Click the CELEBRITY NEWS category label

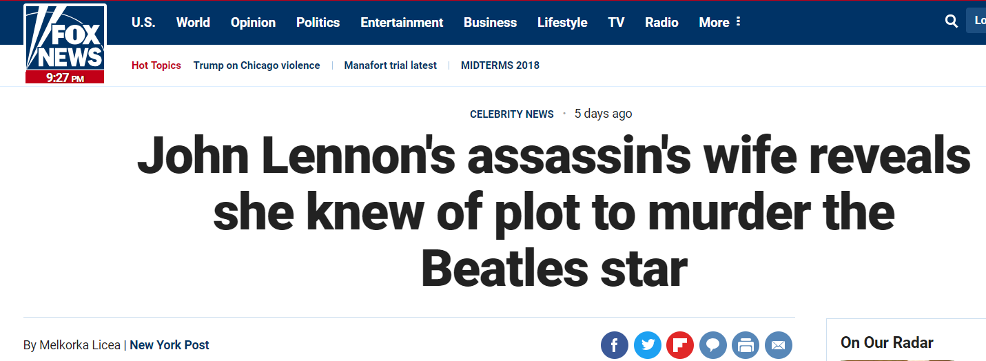[x=511, y=114]
